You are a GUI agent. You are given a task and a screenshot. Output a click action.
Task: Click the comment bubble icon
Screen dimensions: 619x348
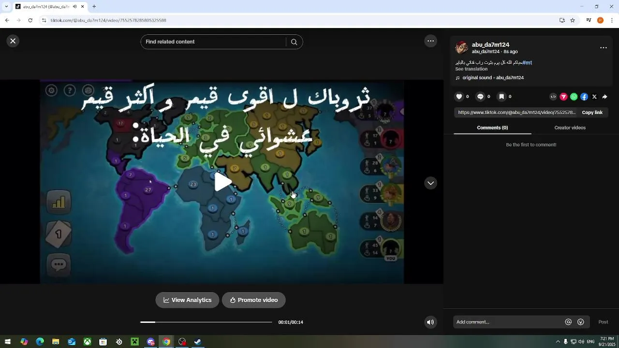[480, 97]
